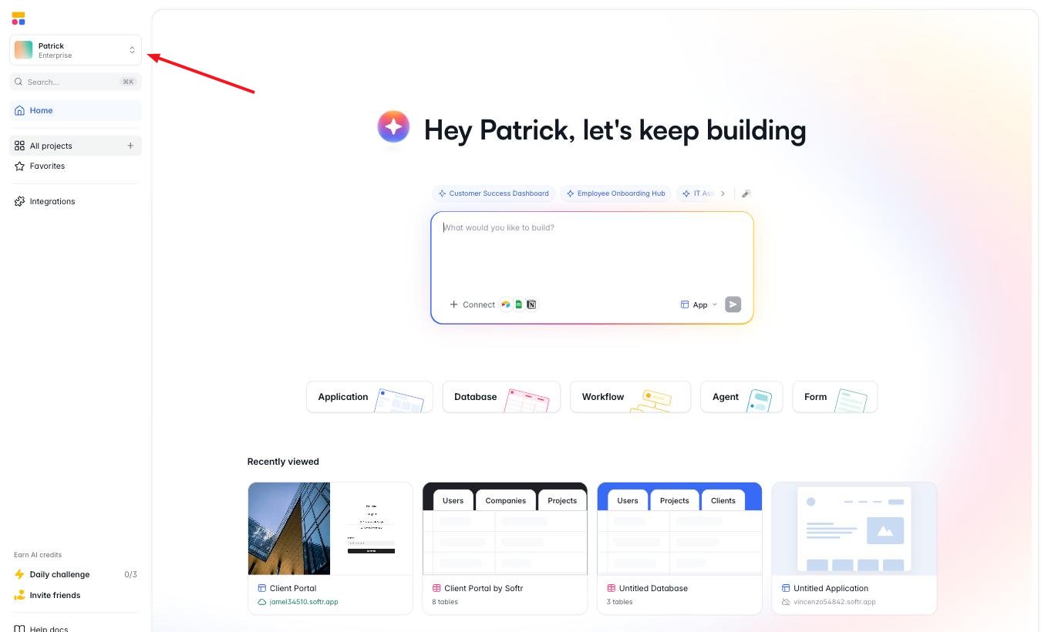Click the "0/3" challenge counter
Viewport: 1048px width, 632px height.
tap(130, 574)
